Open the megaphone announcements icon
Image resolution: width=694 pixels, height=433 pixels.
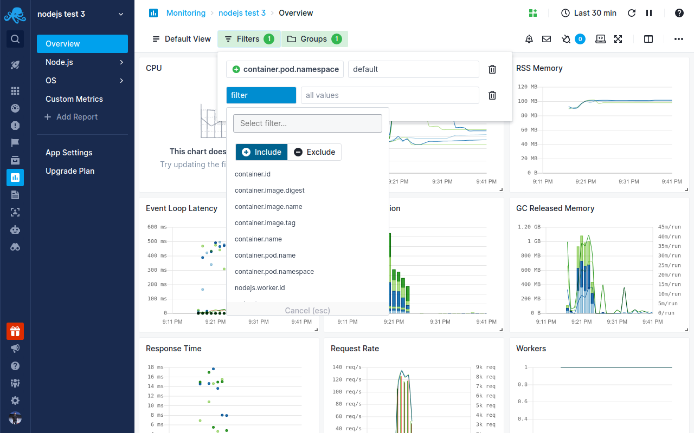coord(15,349)
